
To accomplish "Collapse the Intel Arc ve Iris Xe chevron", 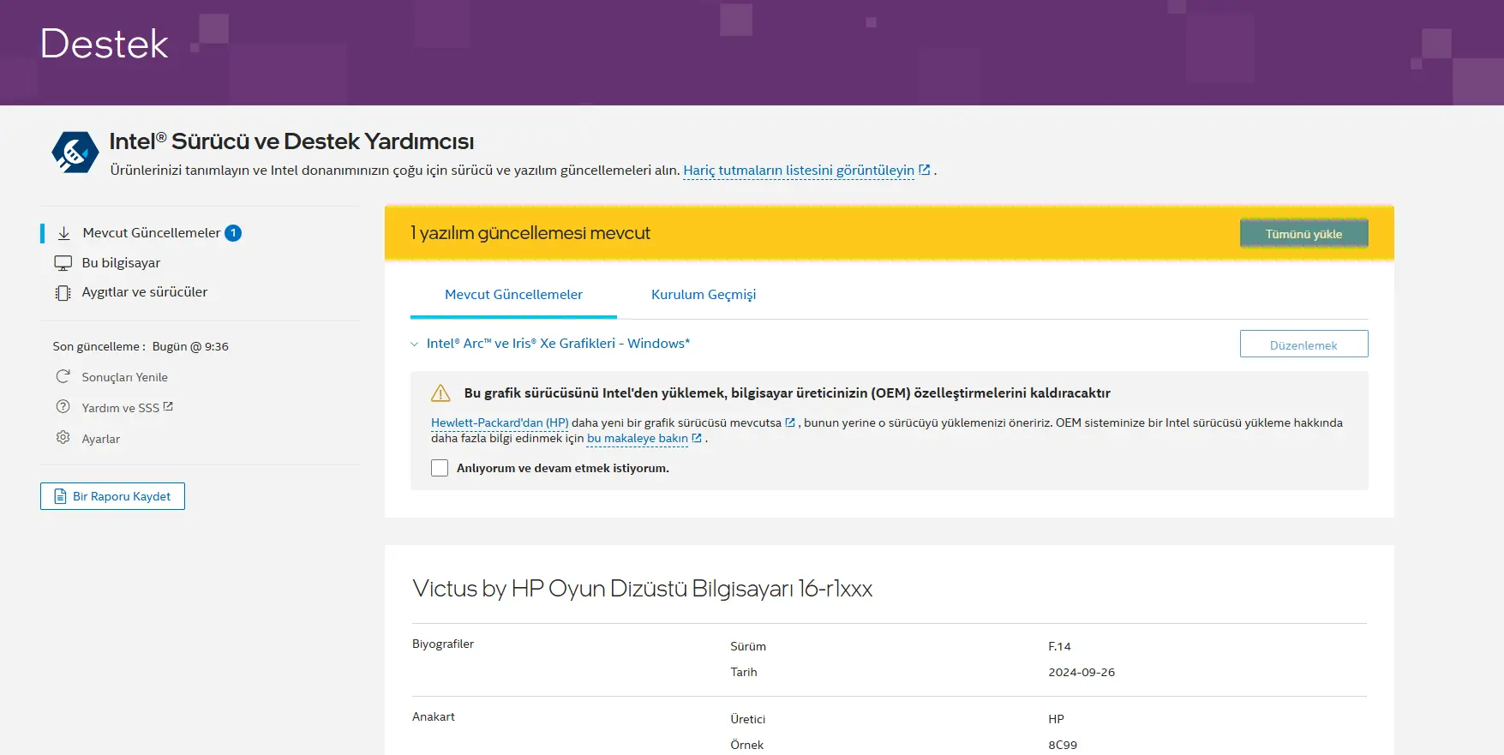I will [415, 344].
